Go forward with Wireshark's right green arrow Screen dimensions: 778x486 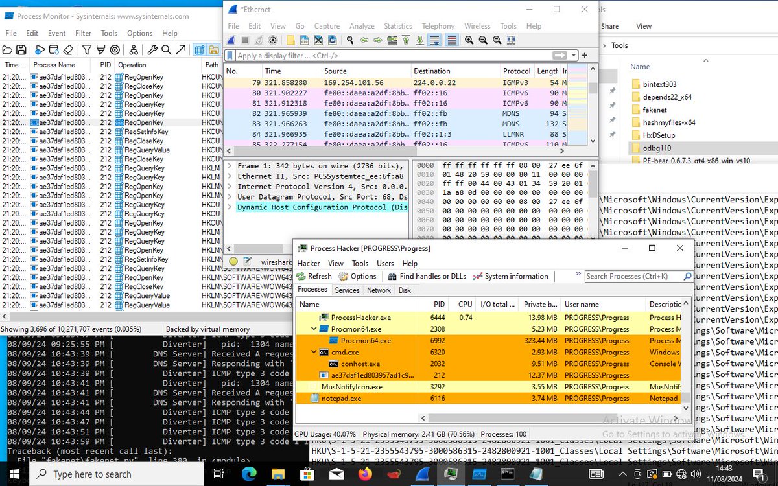click(x=378, y=40)
